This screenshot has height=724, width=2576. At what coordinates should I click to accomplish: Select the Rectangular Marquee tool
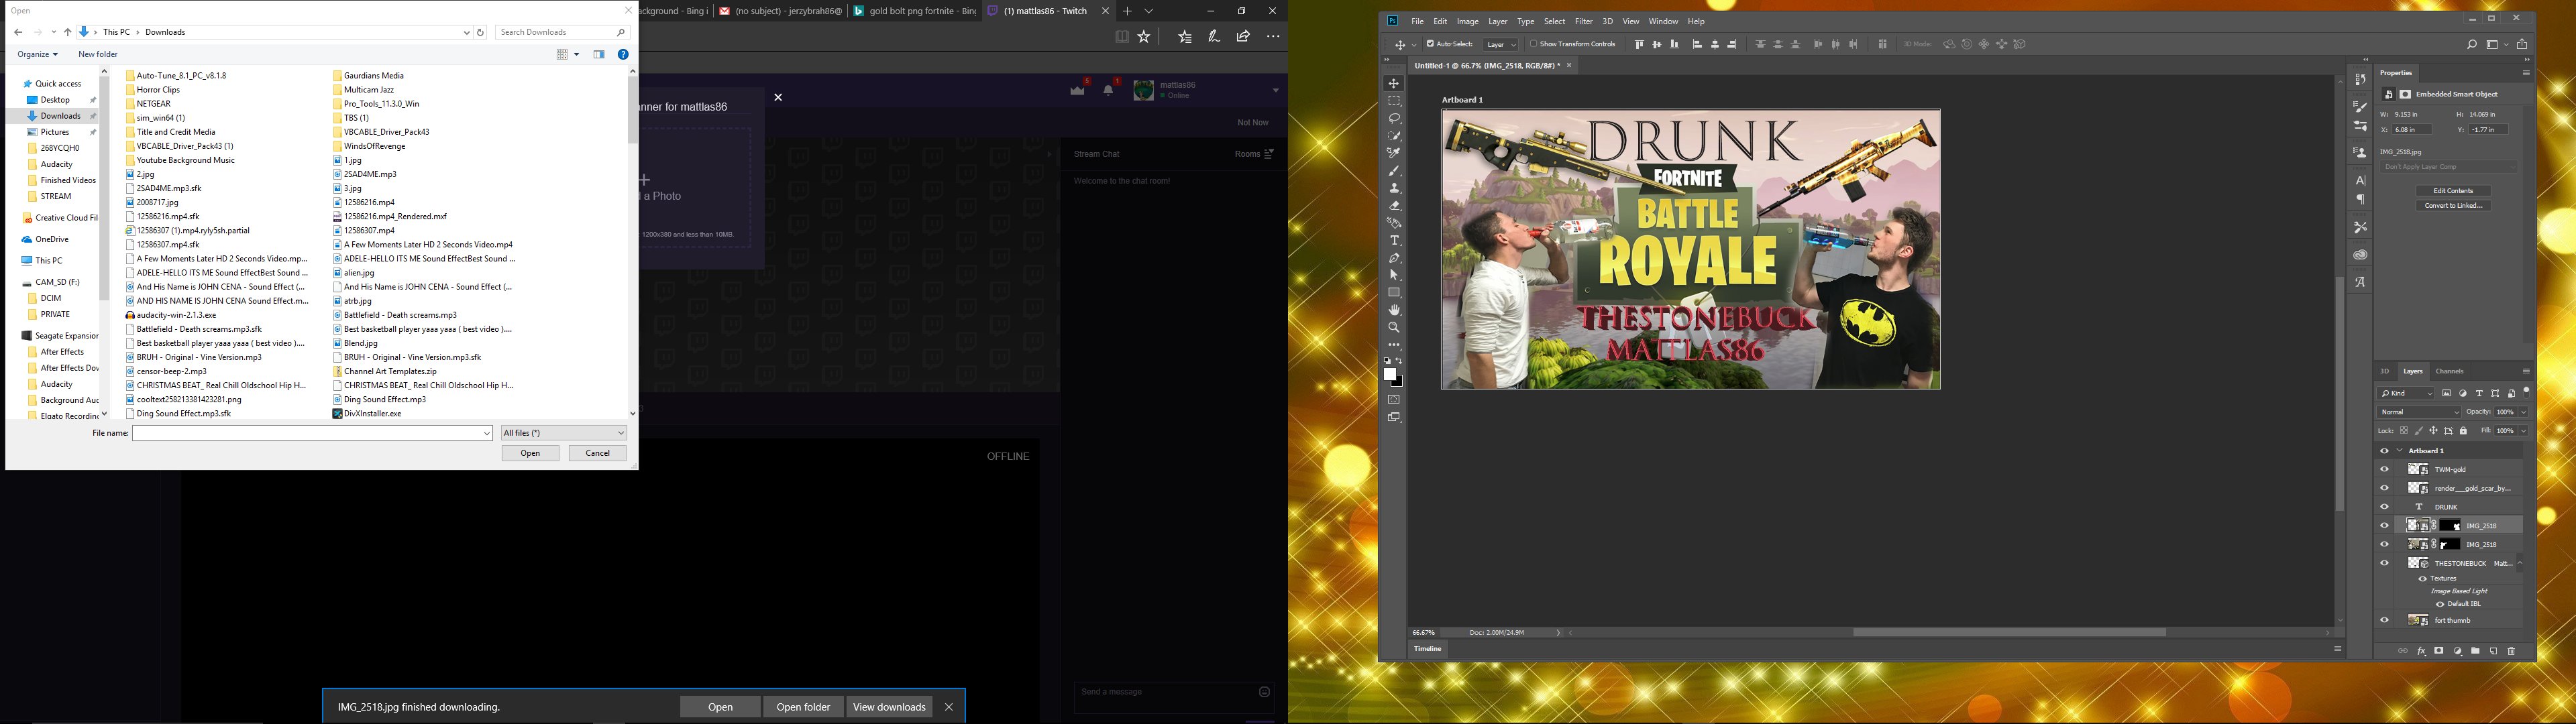coord(1394,101)
